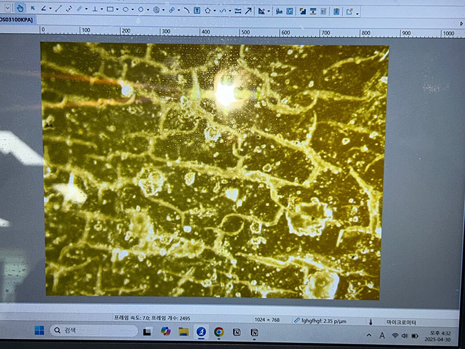Viewport: 465px width, 349px height.
Task: Expand the rectangle tool dropdown arrow
Action: click(117, 10)
